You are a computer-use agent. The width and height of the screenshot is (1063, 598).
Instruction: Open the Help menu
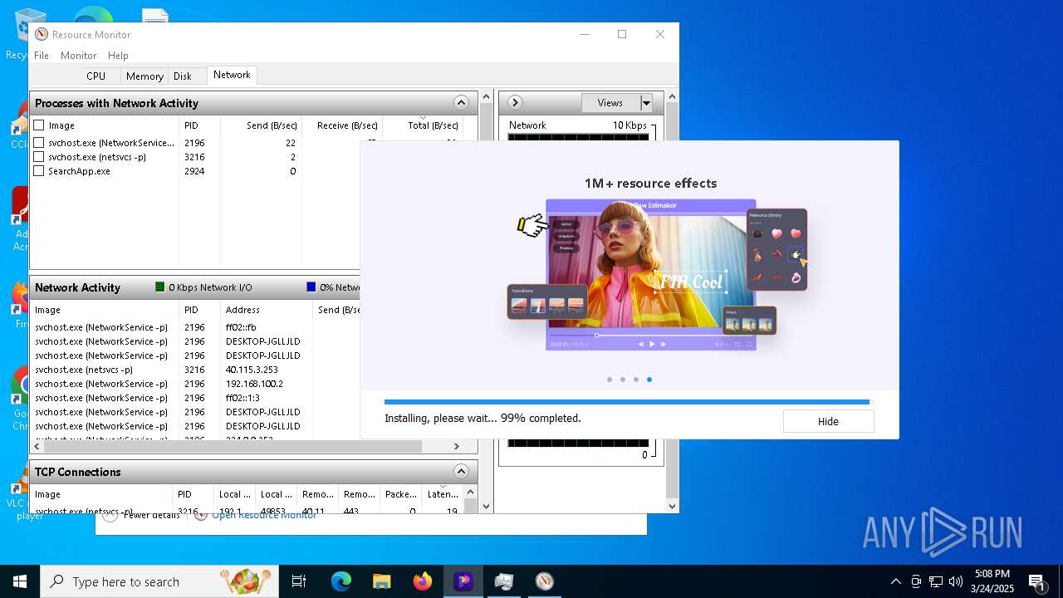click(118, 55)
